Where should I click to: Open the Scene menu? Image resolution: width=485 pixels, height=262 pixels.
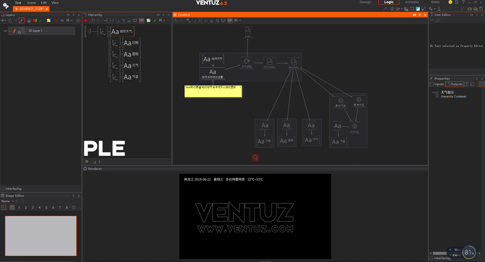click(x=32, y=3)
